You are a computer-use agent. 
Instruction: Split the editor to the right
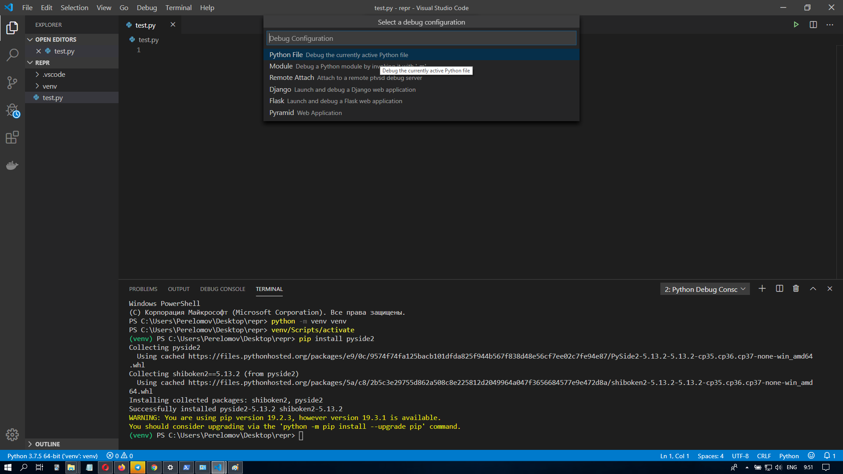813,25
